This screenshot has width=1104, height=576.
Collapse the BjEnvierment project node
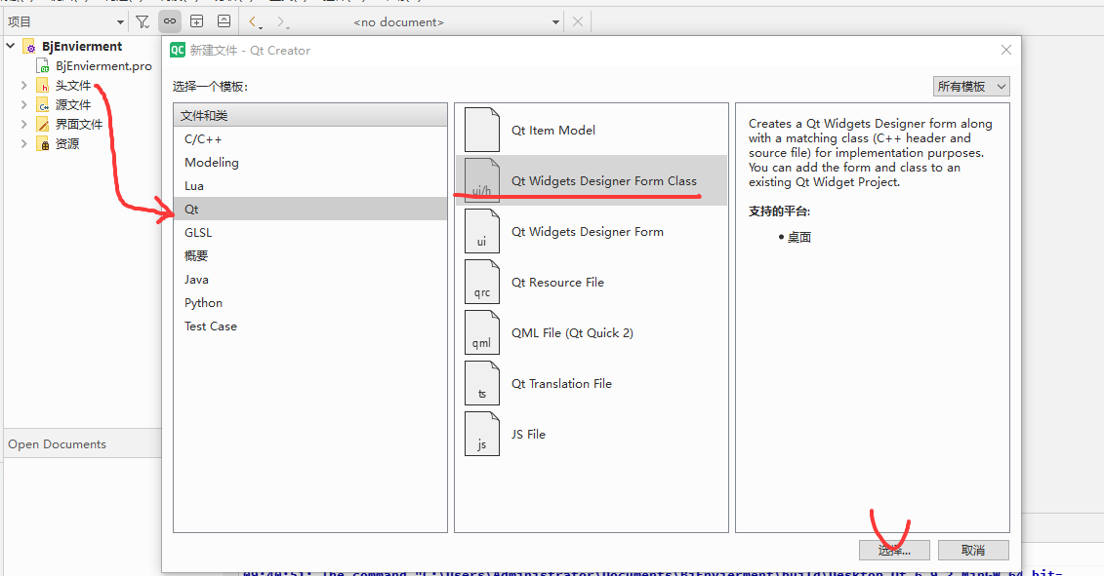point(11,47)
